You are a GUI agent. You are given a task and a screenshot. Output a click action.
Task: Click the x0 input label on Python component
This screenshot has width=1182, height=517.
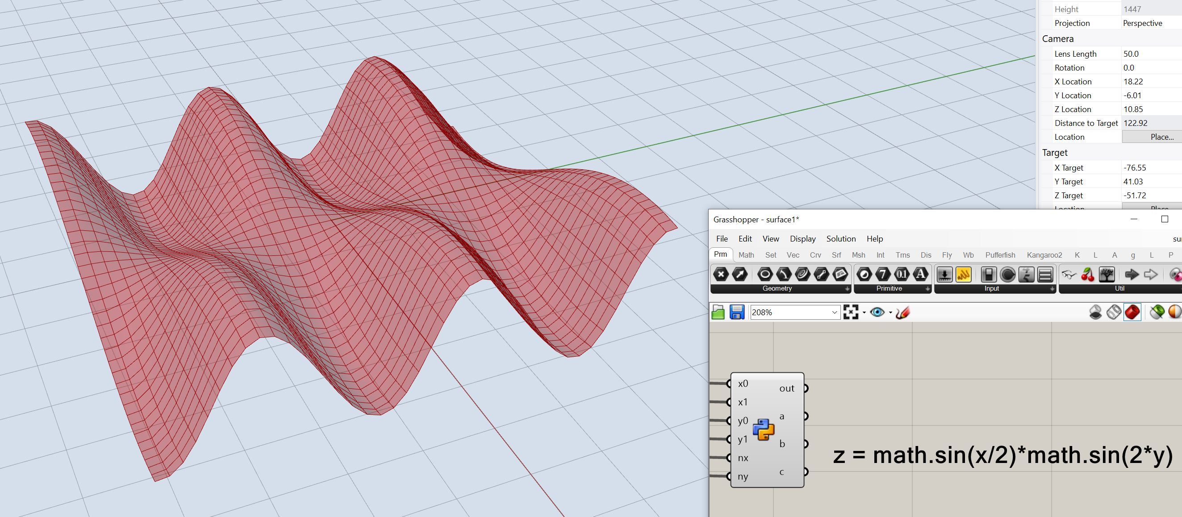(743, 384)
